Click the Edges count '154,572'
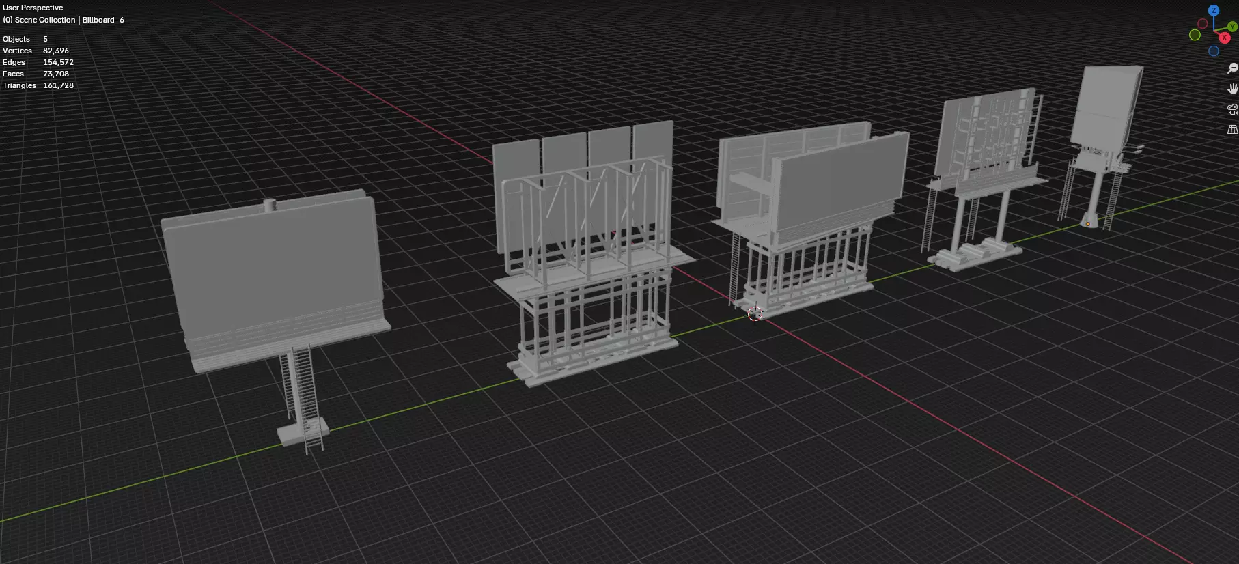 pos(58,62)
